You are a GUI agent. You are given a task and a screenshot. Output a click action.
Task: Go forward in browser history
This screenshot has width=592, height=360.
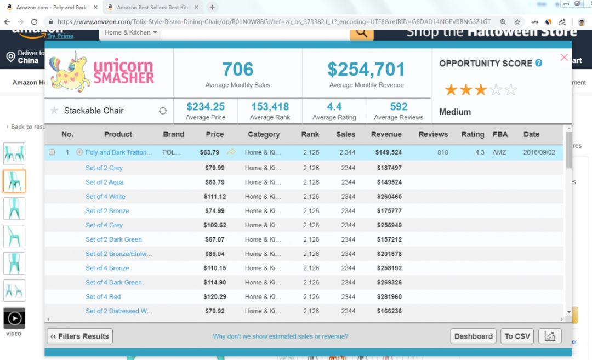point(20,22)
